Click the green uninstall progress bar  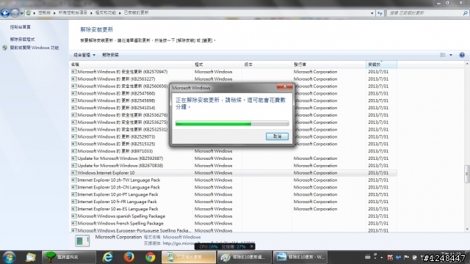[x=232, y=123]
